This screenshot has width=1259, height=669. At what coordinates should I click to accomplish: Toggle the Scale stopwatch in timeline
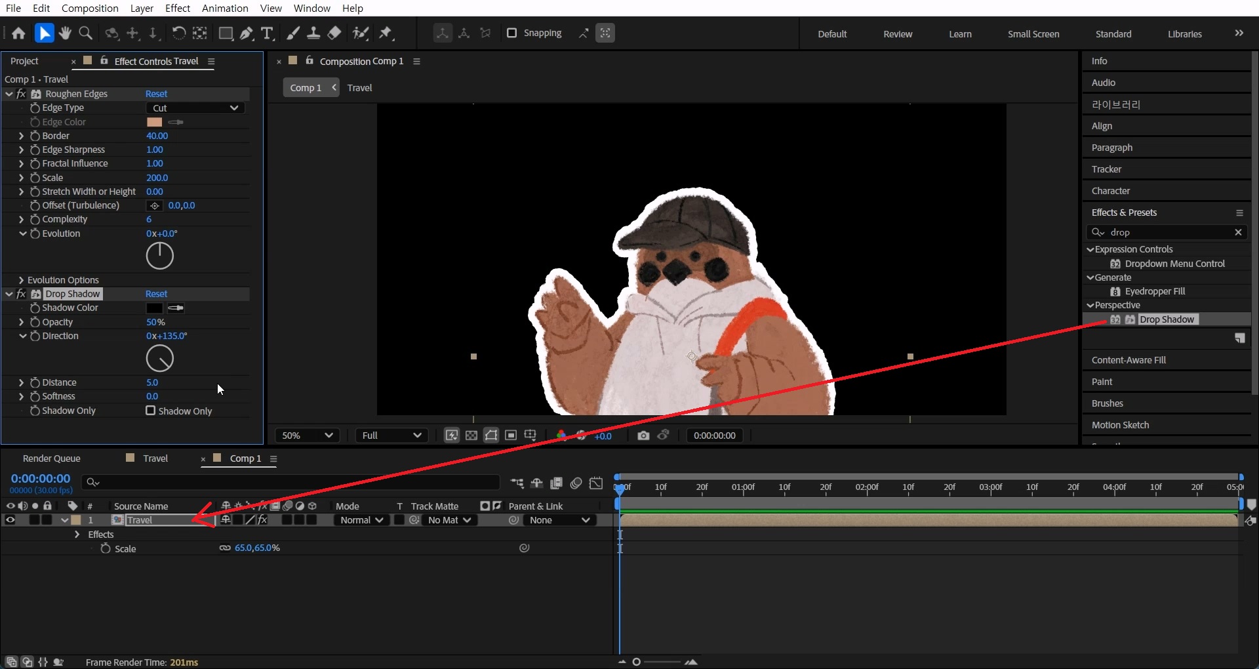point(106,548)
